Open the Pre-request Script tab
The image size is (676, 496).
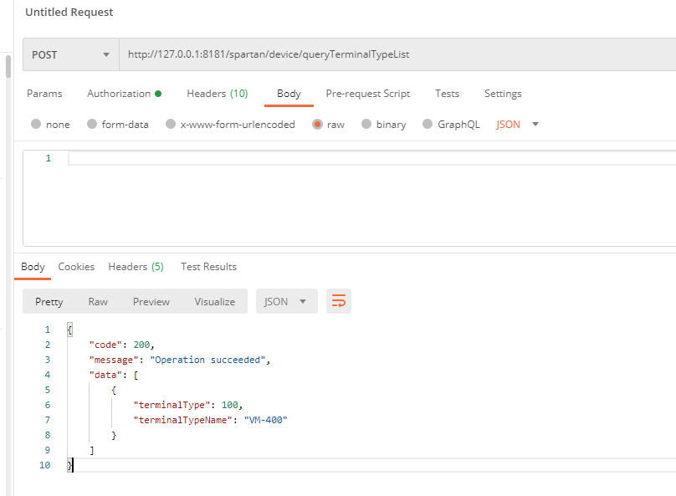(x=367, y=94)
